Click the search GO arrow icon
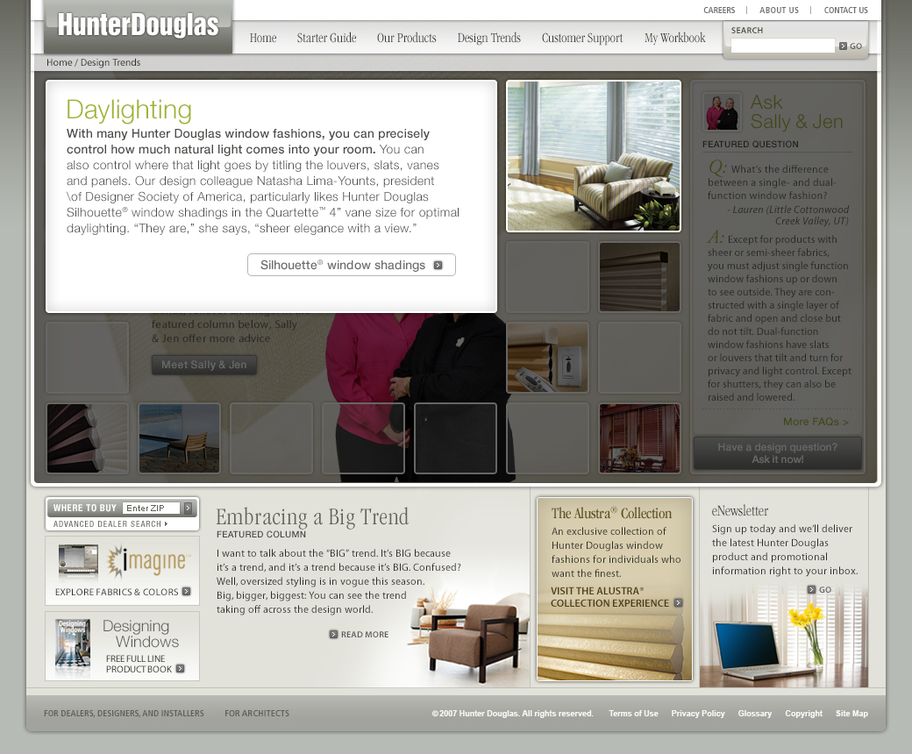 click(843, 46)
